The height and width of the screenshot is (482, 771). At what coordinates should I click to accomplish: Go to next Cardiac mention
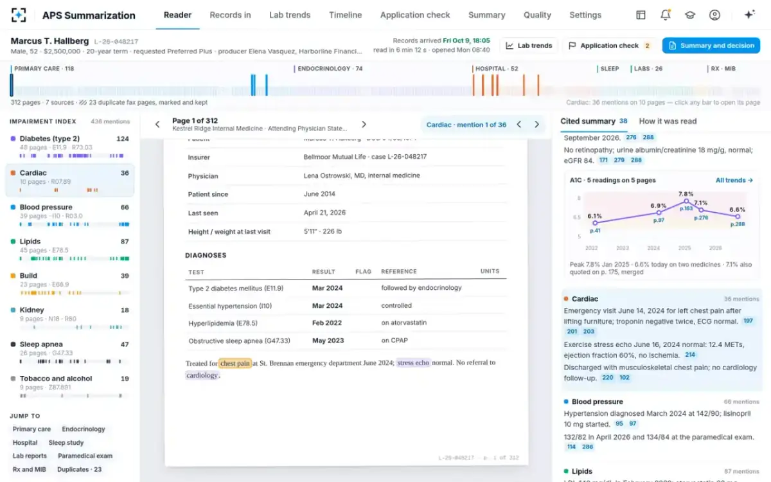pyautogui.click(x=536, y=125)
